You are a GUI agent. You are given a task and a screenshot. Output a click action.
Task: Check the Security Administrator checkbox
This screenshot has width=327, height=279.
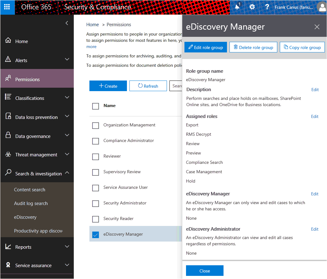(96, 203)
